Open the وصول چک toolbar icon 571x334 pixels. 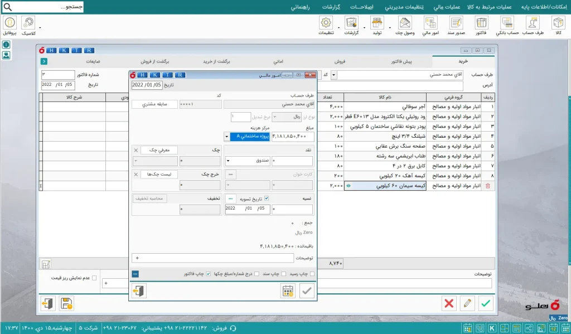point(405,26)
